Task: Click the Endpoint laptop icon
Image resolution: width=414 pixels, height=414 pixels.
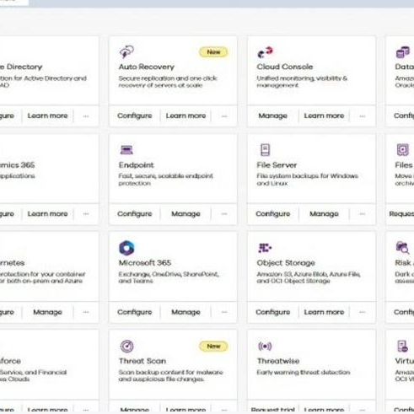Action: (x=126, y=150)
